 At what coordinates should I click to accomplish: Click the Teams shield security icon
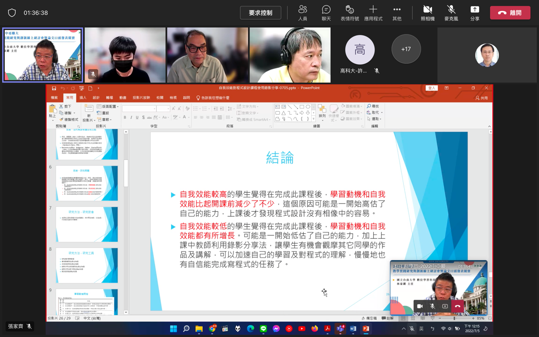12,13
